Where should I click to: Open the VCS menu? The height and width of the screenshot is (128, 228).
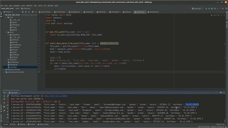pyautogui.click(x=45, y=6)
